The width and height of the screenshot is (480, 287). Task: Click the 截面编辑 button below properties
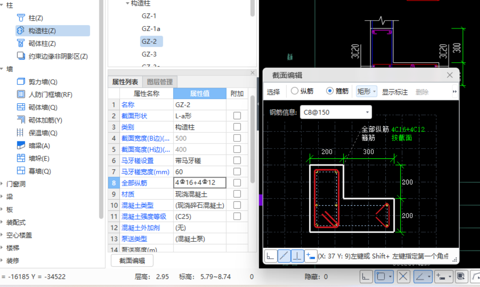point(132,261)
